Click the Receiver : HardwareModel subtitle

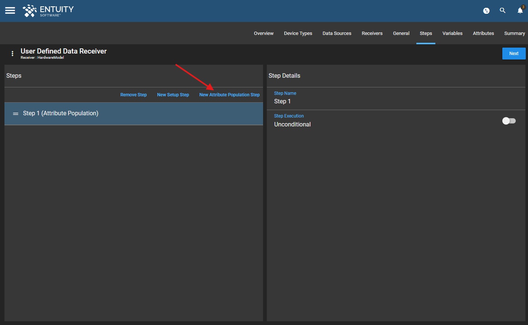click(42, 58)
